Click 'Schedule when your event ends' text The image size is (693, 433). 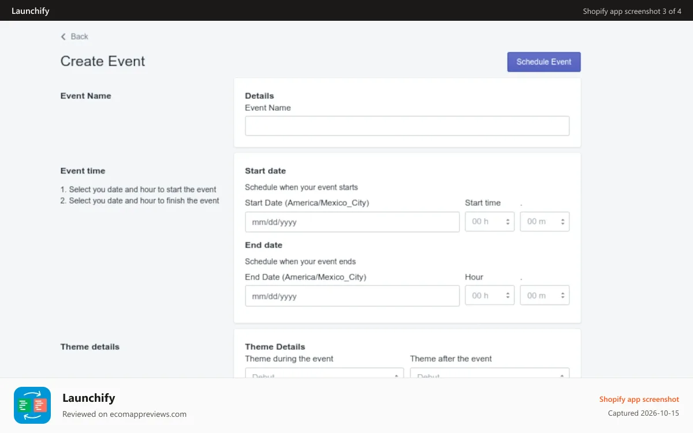tap(300, 261)
